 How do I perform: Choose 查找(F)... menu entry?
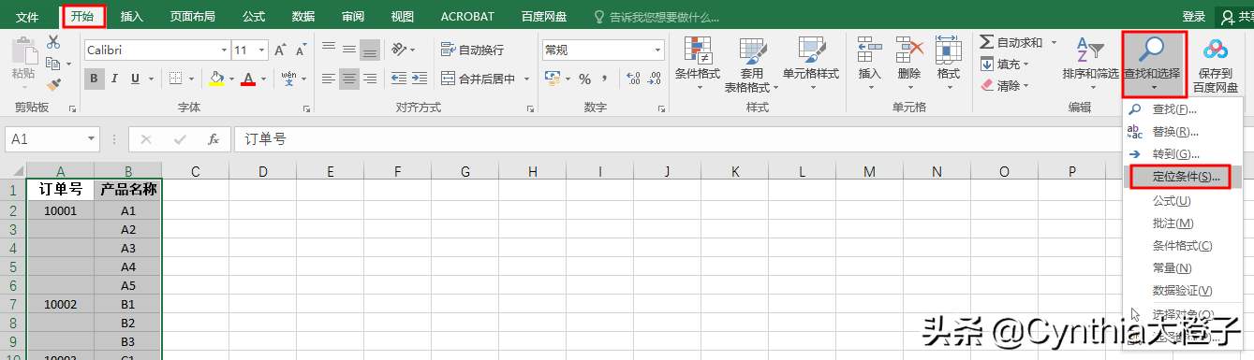click(x=1182, y=109)
